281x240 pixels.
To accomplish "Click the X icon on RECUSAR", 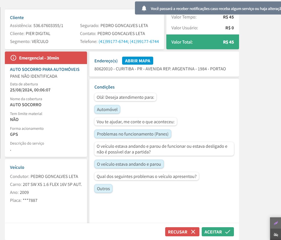I will pos(193,232).
